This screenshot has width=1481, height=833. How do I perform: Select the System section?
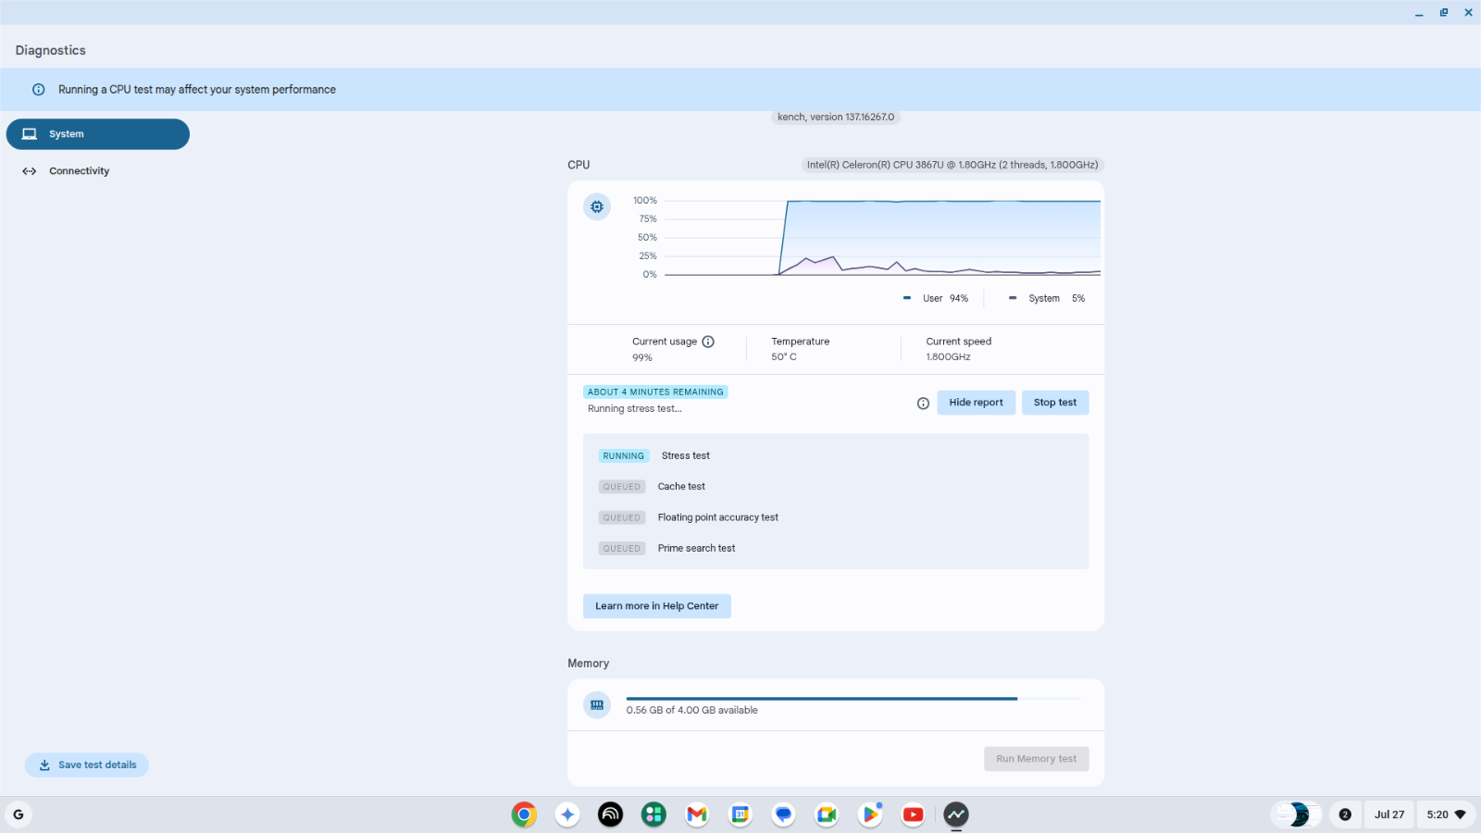coord(98,134)
